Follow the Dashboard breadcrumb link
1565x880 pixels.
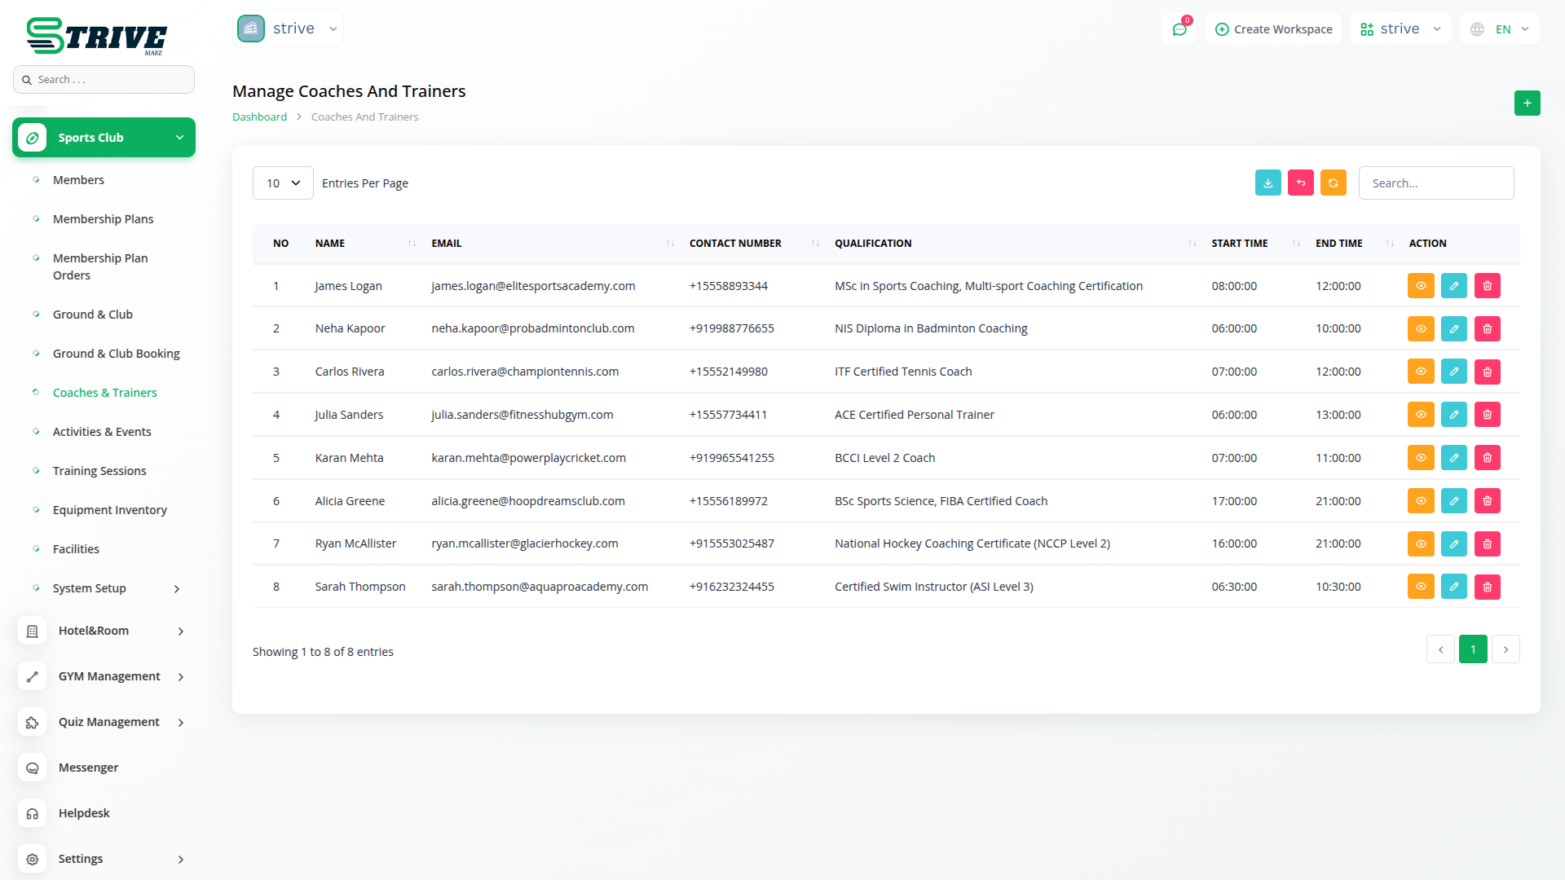[x=259, y=117]
